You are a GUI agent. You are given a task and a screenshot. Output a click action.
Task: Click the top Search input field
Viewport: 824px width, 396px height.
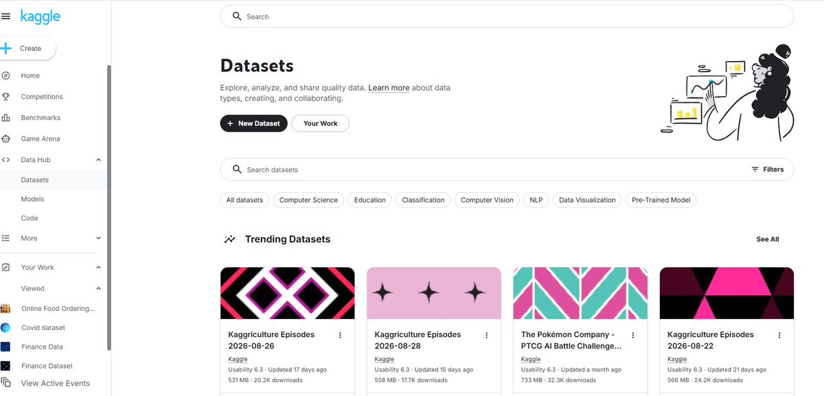507,16
